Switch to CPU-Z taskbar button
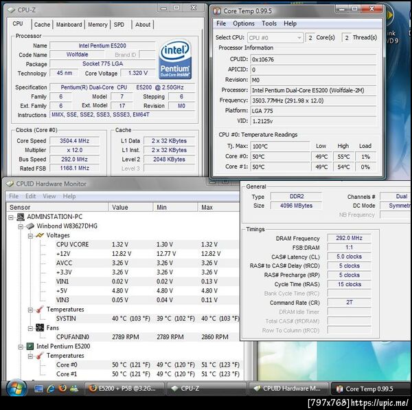Viewport: 412px width, 410px height. (206, 389)
